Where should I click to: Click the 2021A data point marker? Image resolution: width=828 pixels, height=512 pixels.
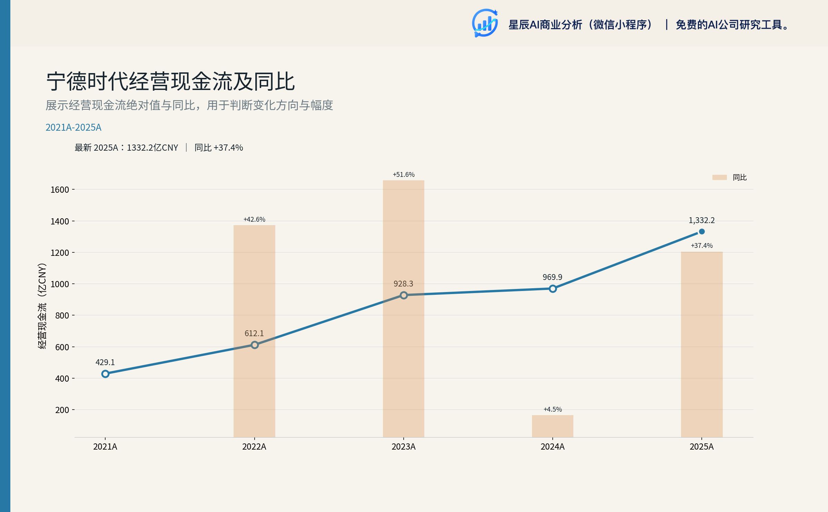coord(105,374)
